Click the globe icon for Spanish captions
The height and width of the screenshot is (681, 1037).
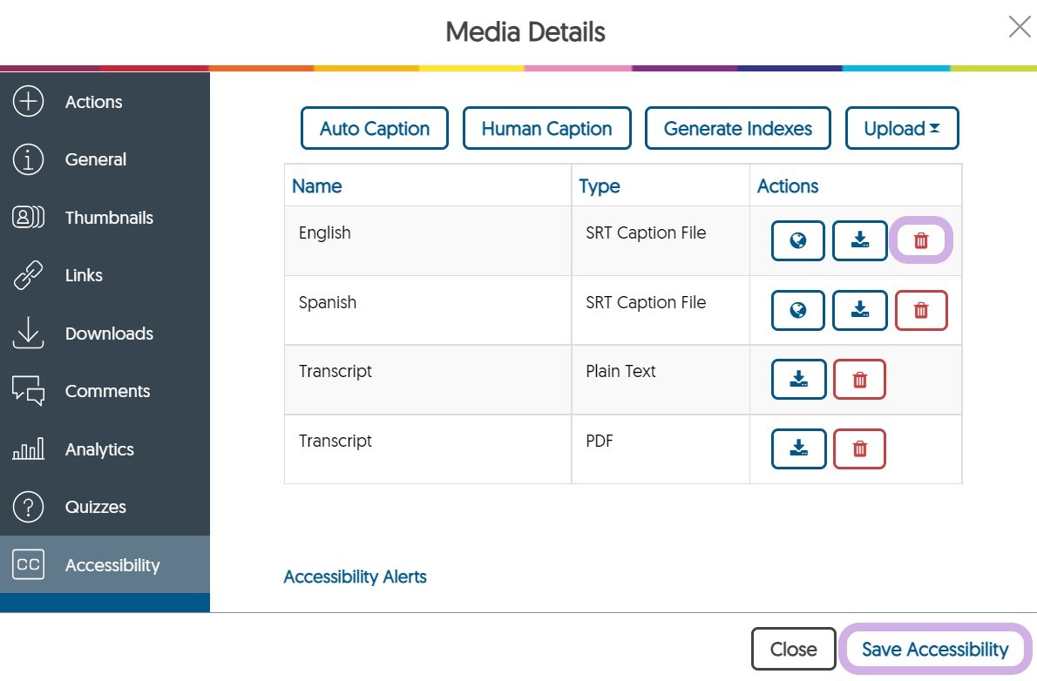(797, 310)
